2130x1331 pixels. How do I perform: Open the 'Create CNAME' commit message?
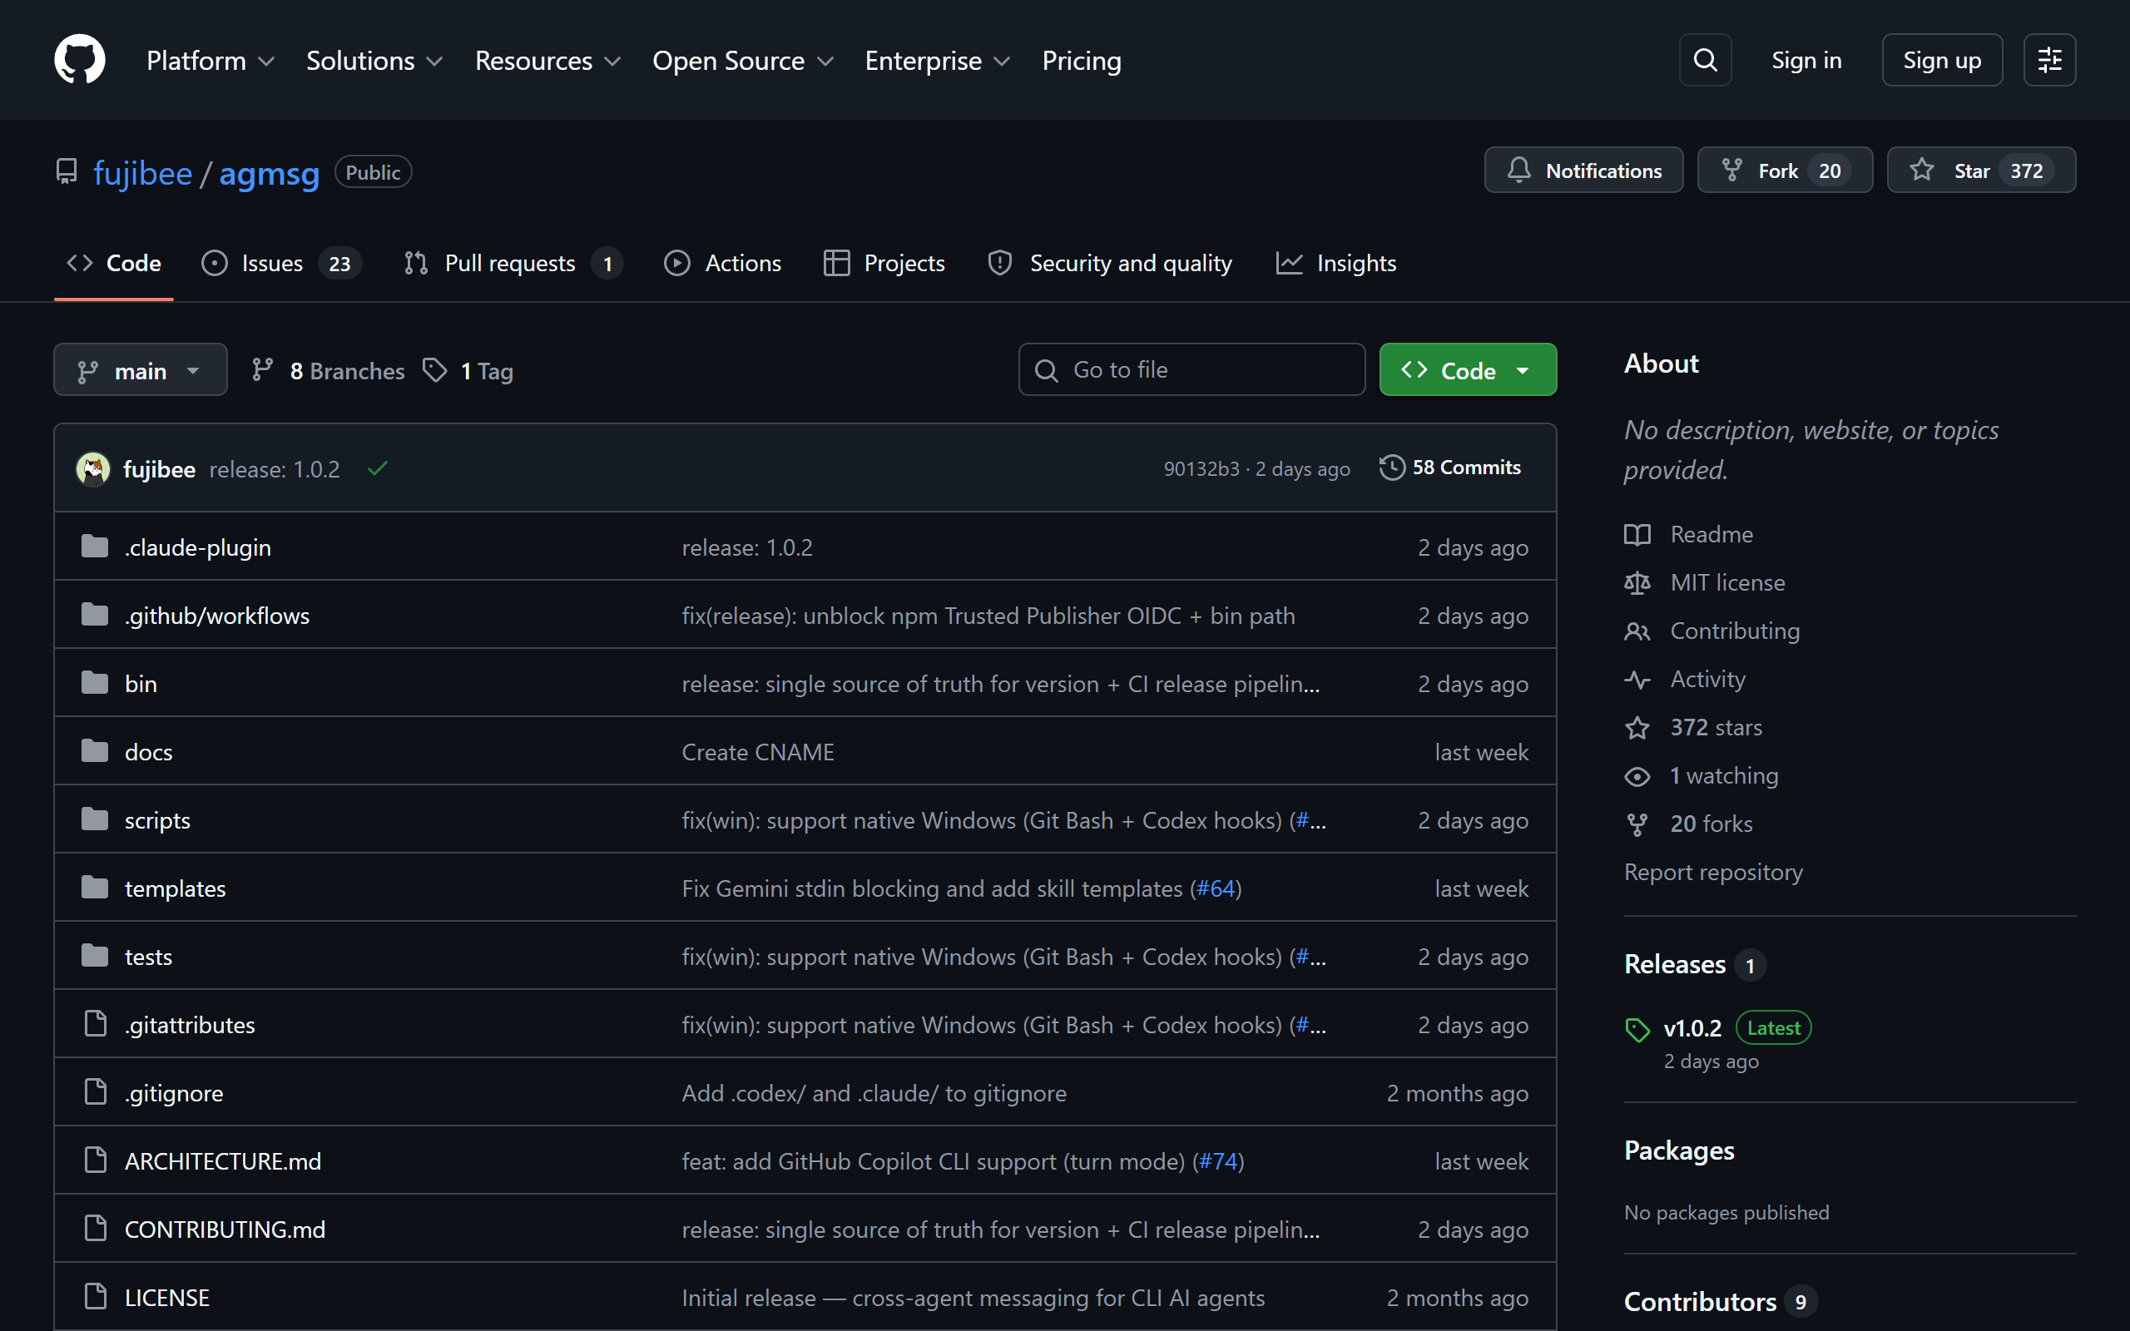(758, 752)
